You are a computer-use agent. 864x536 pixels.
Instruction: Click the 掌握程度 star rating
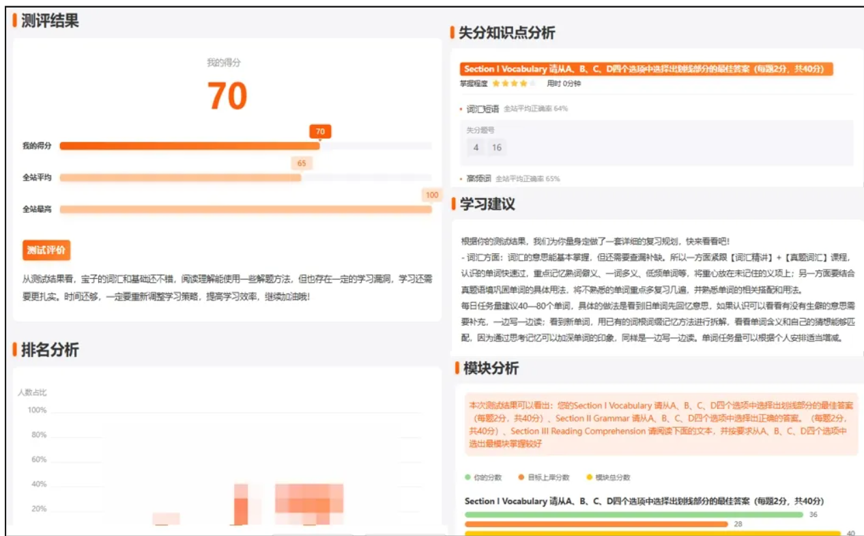click(513, 84)
